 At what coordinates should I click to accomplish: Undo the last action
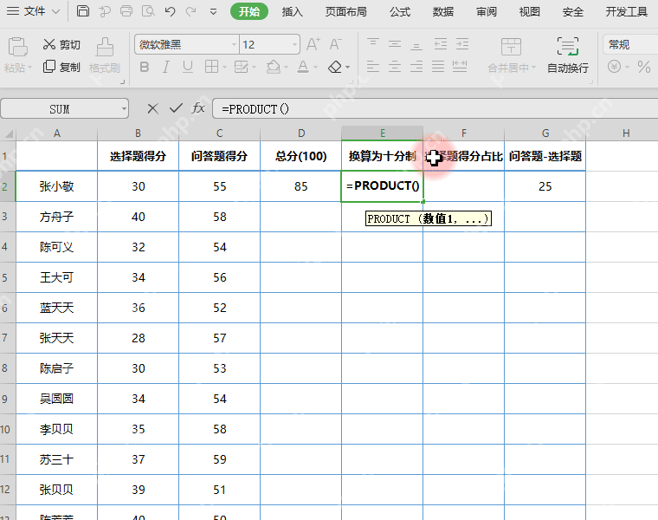tap(170, 11)
